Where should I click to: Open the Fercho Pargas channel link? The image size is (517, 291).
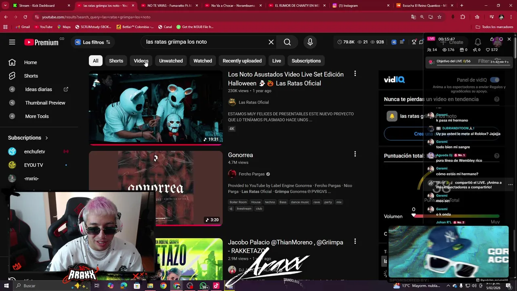coord(252,174)
